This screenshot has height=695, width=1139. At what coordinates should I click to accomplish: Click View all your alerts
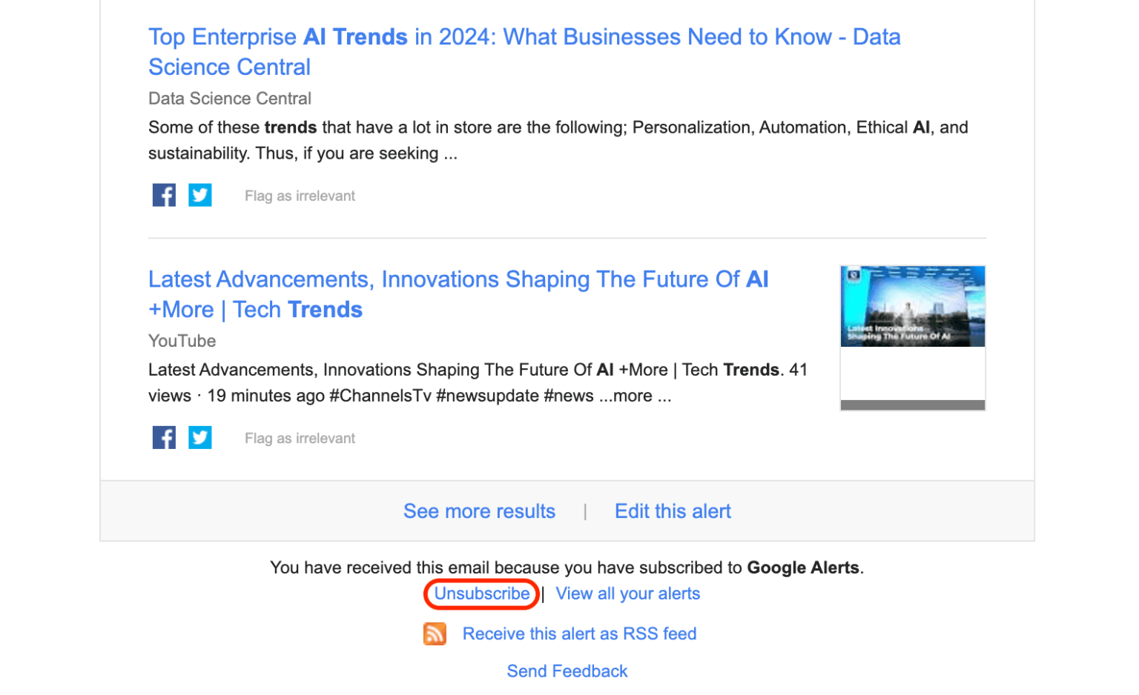pyautogui.click(x=627, y=593)
